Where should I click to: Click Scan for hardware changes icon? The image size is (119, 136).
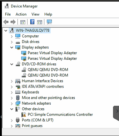[x=49, y=22]
